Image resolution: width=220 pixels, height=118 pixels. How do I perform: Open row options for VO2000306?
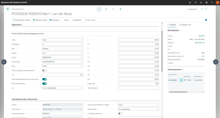181,80
